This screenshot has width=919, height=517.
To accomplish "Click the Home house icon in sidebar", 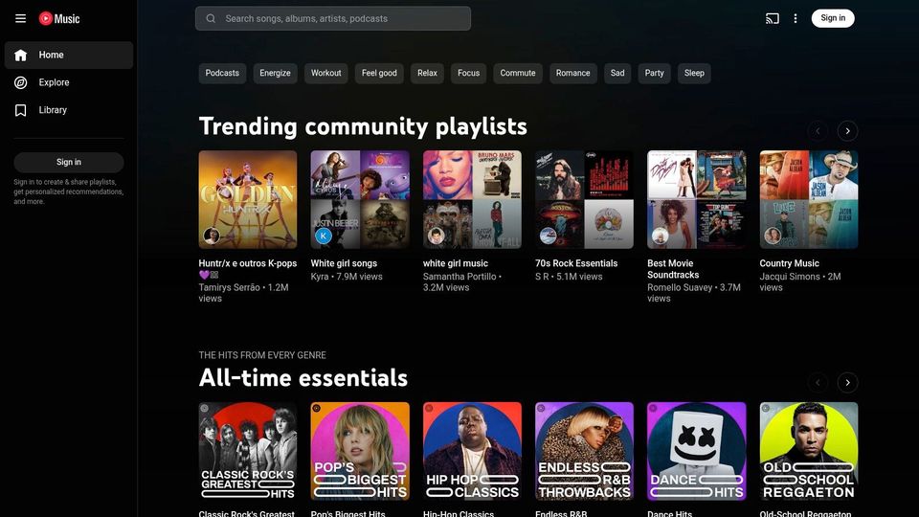I will tap(20, 56).
